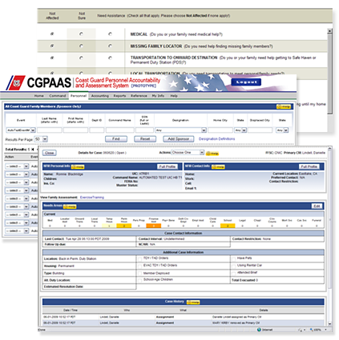This screenshot has height=340, width=339.
Task: Click the Find button
Action: pyautogui.click(x=116, y=139)
